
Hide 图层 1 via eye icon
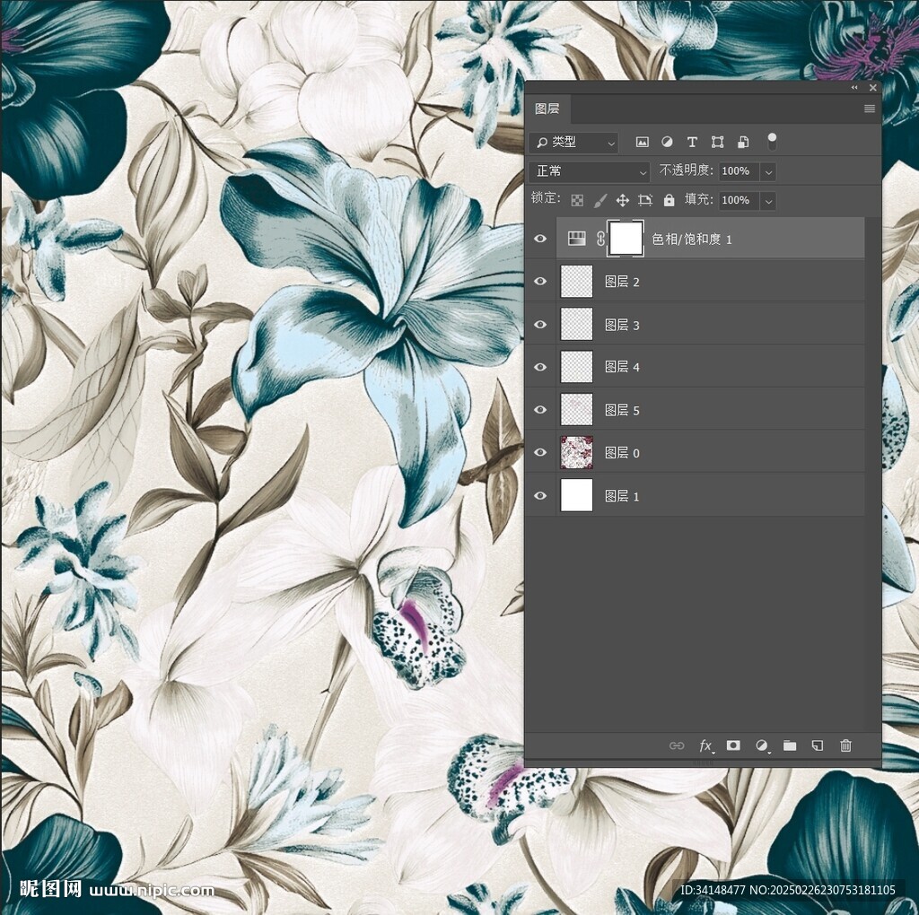point(540,496)
